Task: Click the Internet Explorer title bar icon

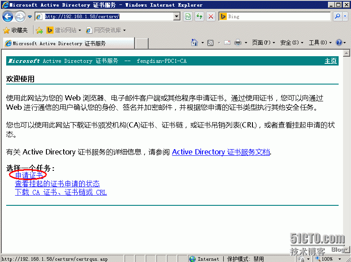Action: tap(5, 5)
